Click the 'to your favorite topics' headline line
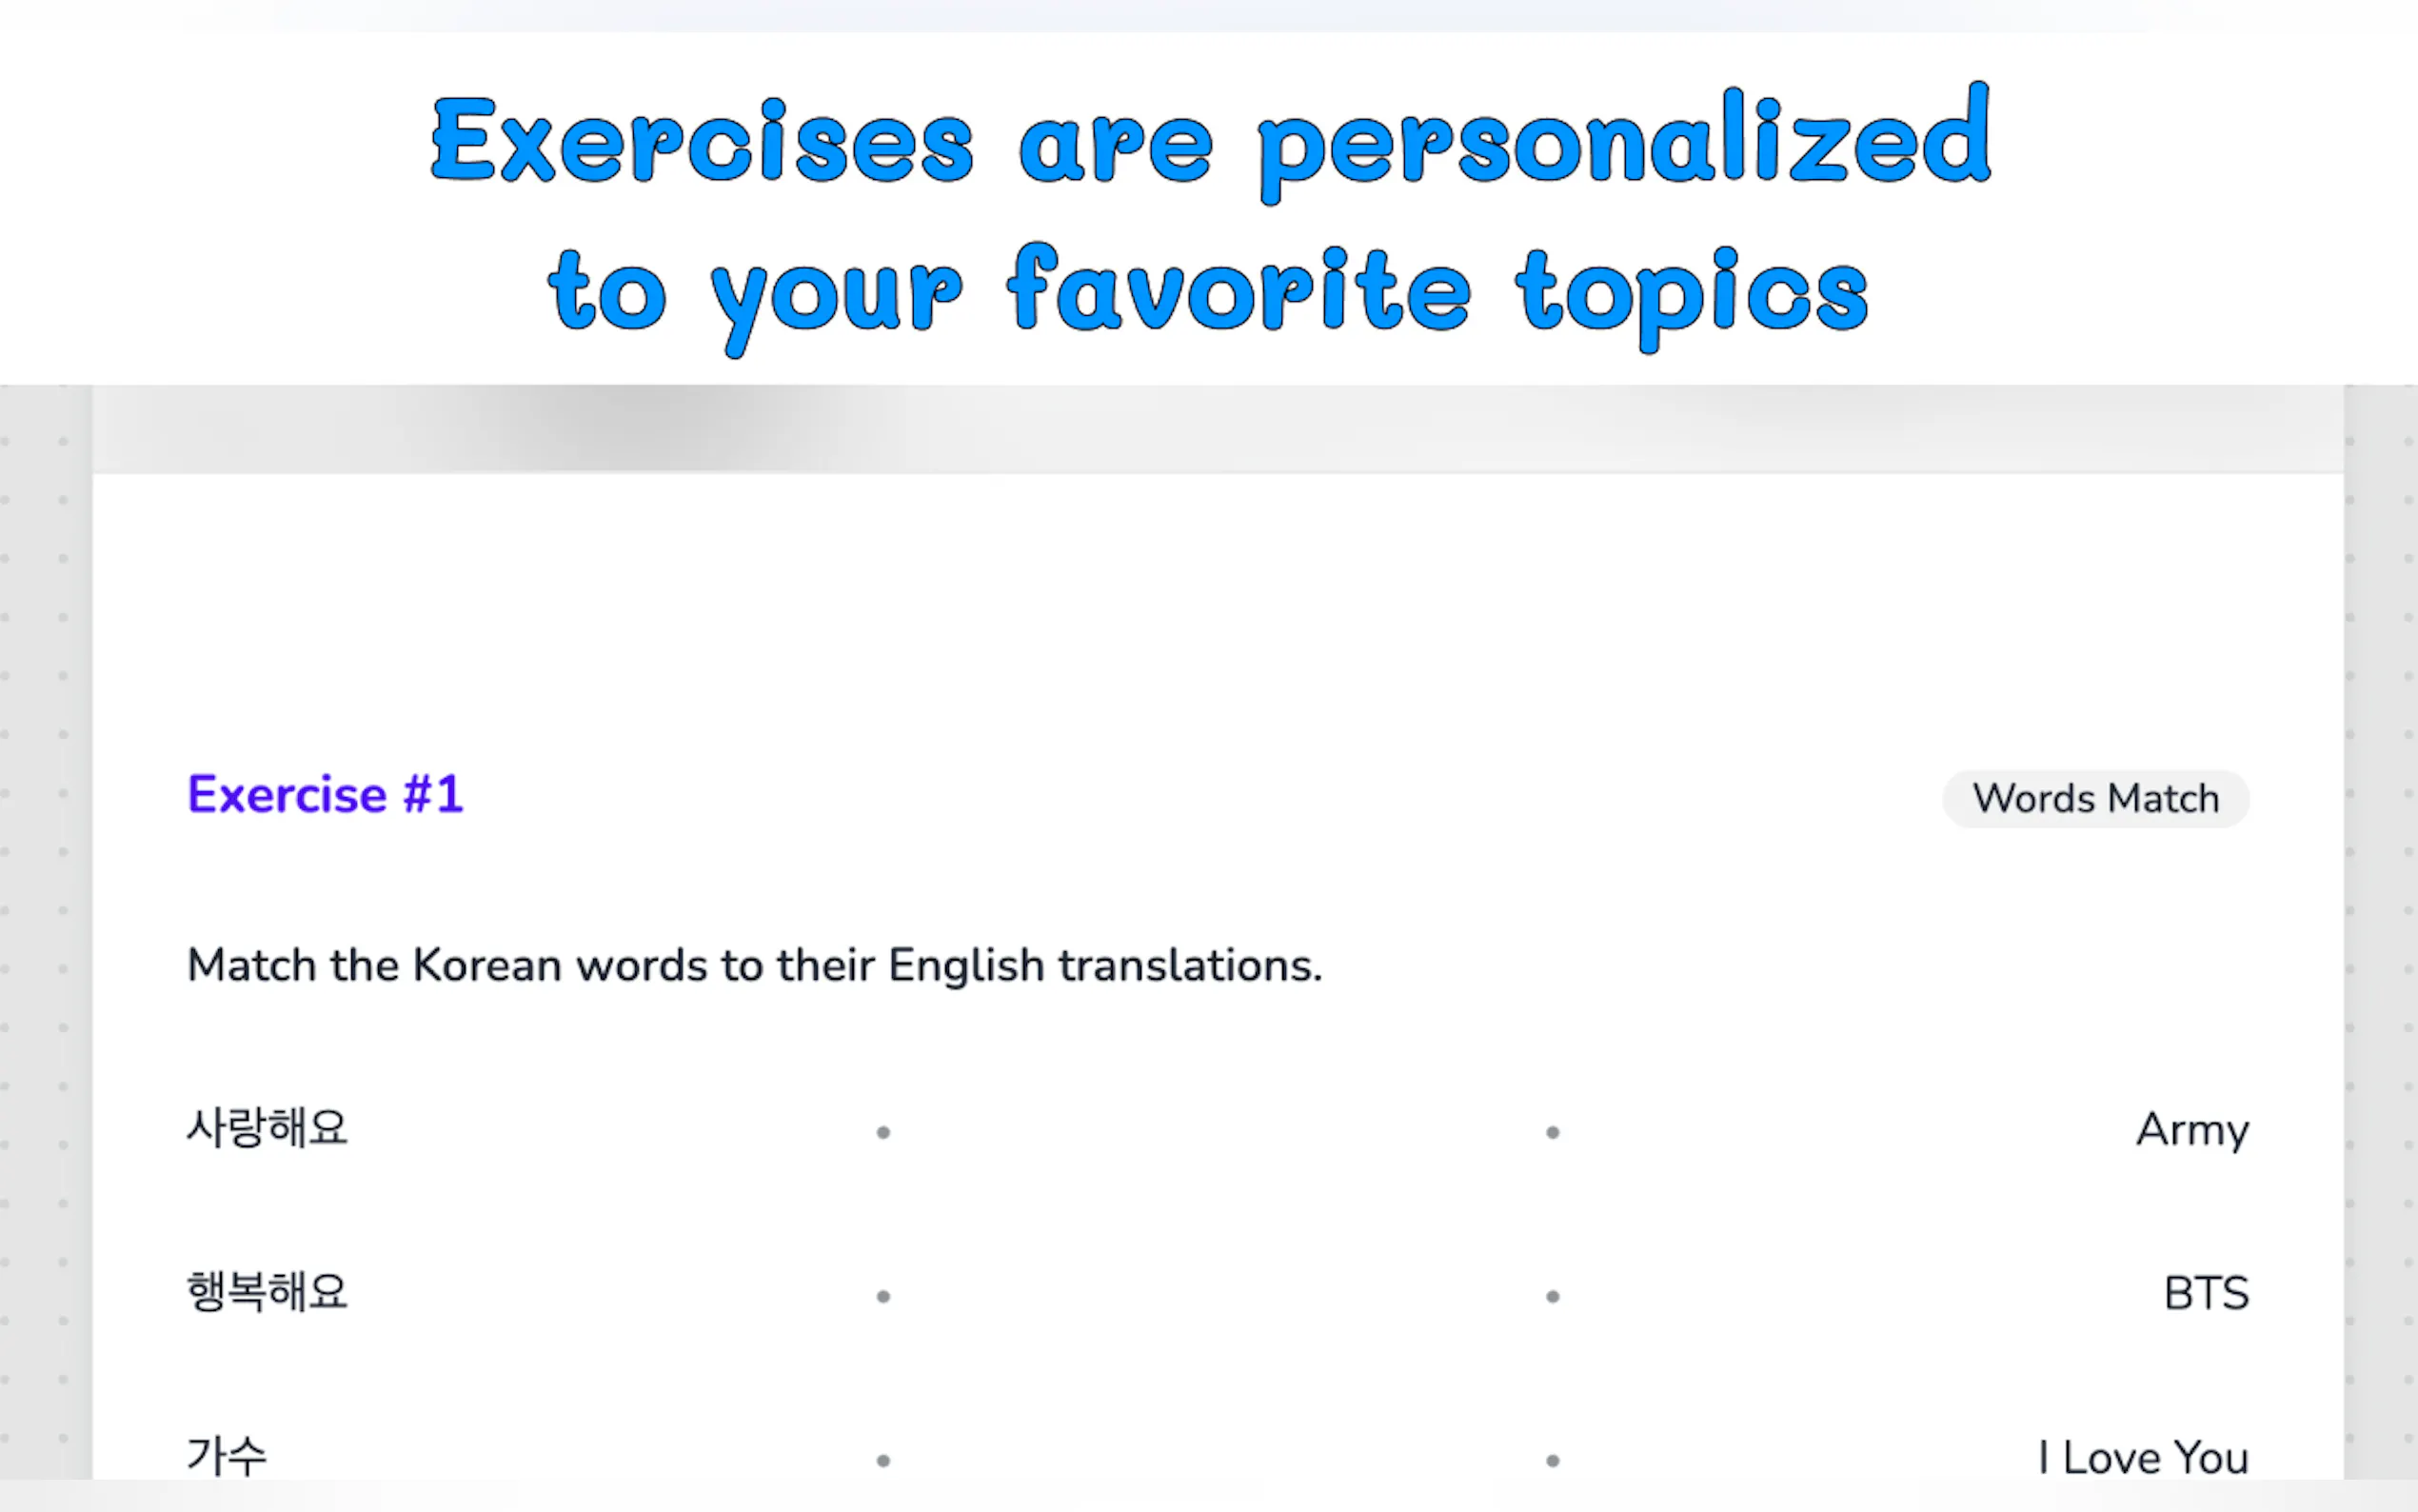2418x1512 pixels. click(x=1207, y=292)
